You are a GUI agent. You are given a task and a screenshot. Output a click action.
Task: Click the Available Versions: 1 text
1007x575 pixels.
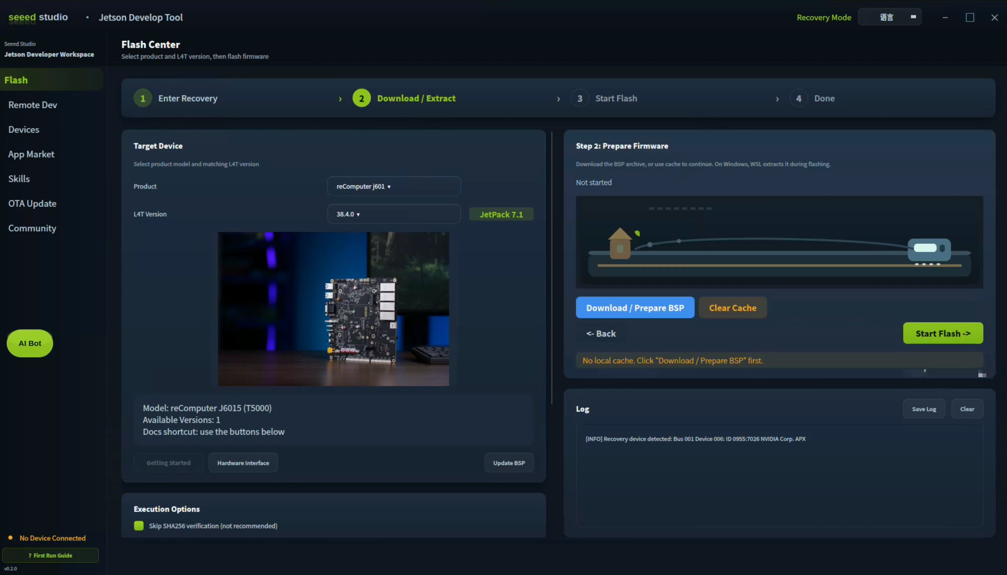coord(182,420)
